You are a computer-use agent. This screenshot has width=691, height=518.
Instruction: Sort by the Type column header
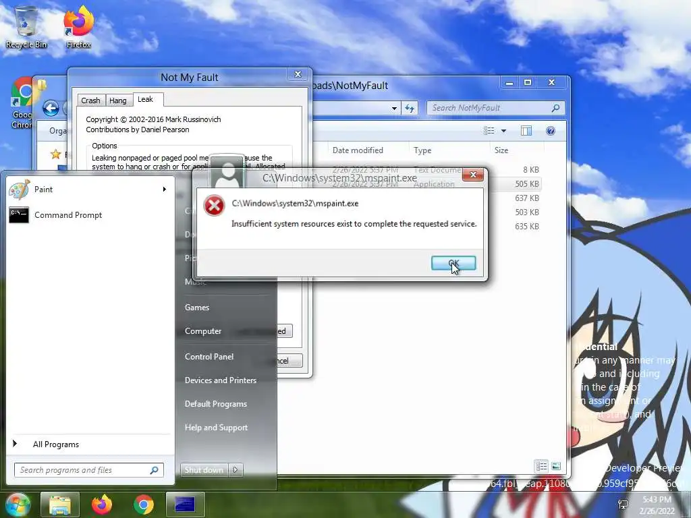click(x=422, y=150)
